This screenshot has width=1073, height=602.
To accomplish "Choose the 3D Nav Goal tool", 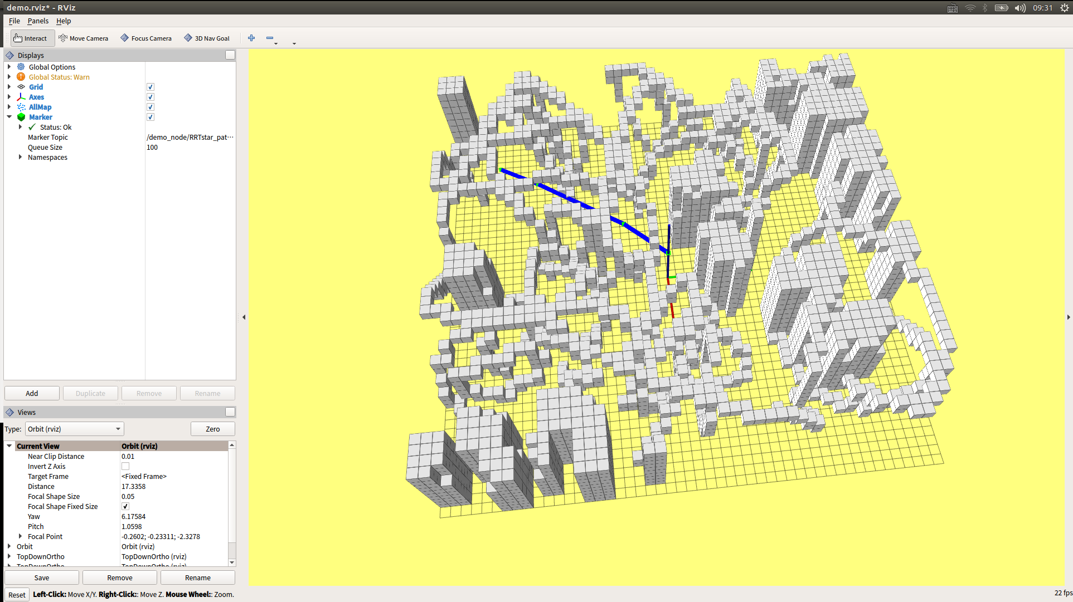I will click(x=207, y=38).
